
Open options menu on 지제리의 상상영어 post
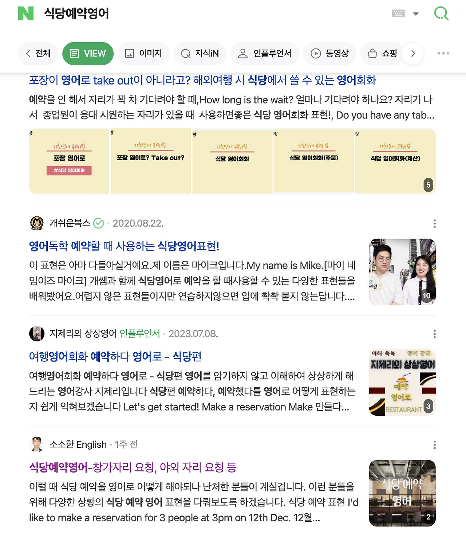pos(434,333)
